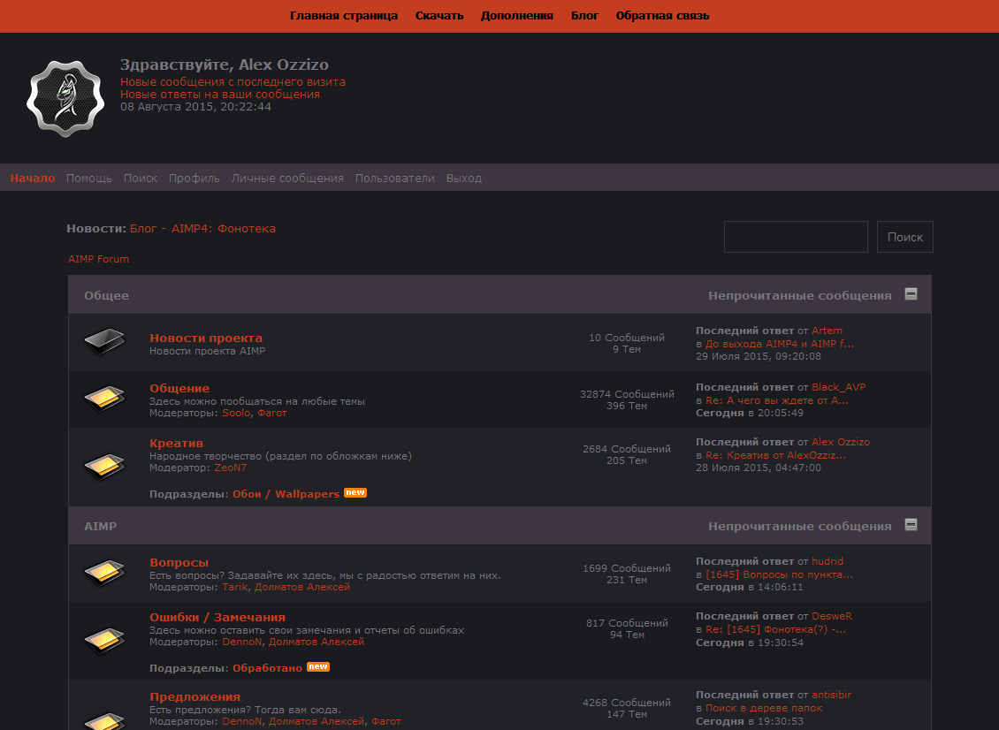This screenshot has height=730, width=999.
Task: Go to Личные сообщения in navigation bar
Action: 287,179
